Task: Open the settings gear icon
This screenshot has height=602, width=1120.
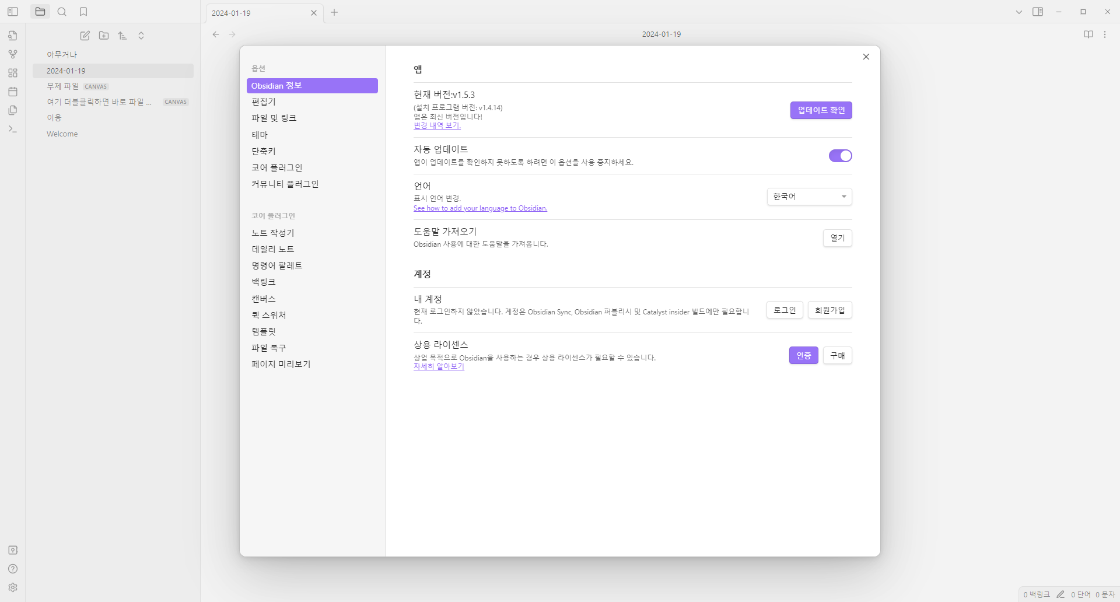Action: tap(13, 587)
